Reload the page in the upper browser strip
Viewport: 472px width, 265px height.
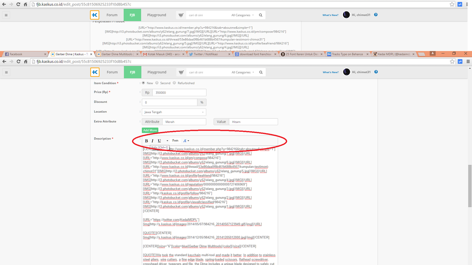[x=18, y=4]
